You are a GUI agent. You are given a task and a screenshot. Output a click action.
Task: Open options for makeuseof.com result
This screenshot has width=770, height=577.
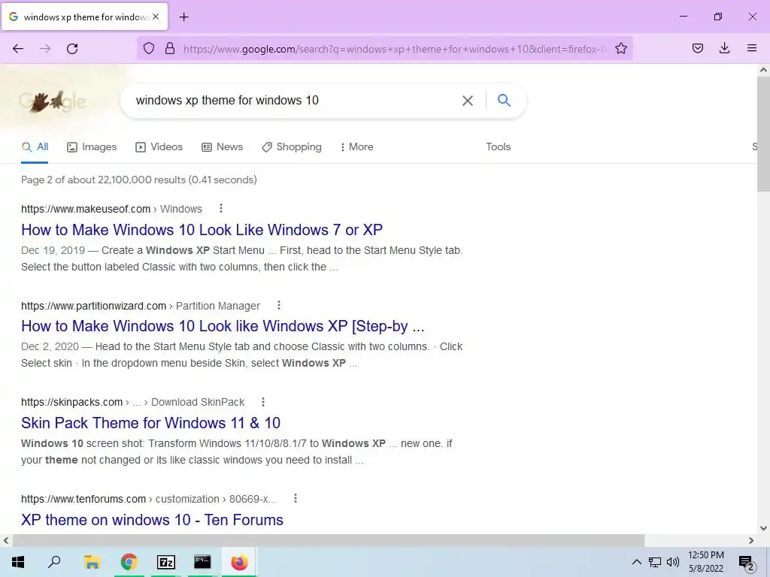coord(221,209)
